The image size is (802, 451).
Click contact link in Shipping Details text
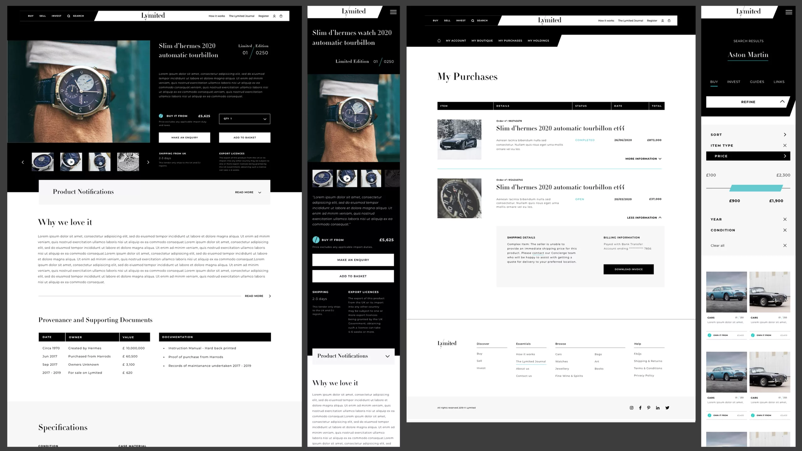pyautogui.click(x=538, y=253)
